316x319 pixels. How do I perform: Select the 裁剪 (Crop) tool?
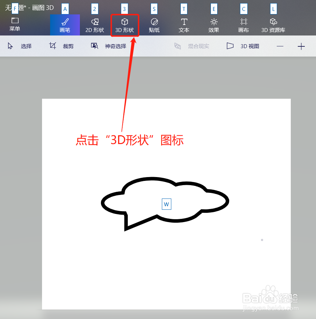pyautogui.click(x=63, y=46)
